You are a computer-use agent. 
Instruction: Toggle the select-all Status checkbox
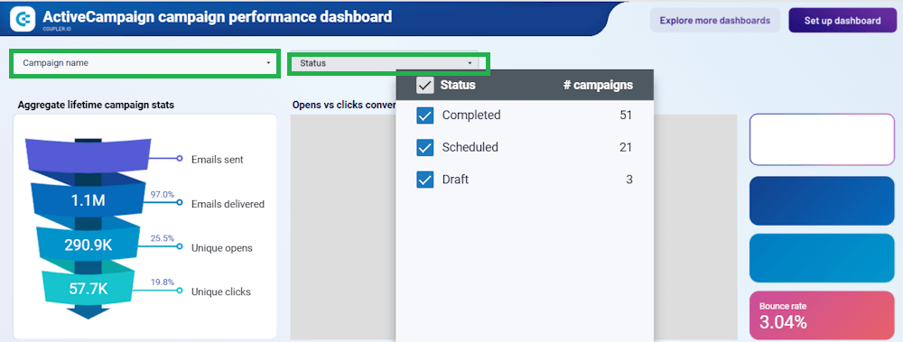(425, 86)
